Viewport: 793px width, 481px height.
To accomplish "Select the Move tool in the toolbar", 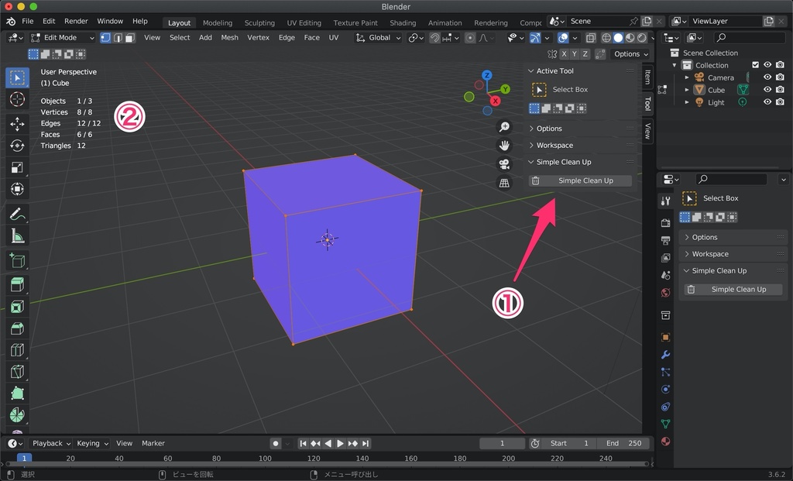I will coord(17,122).
